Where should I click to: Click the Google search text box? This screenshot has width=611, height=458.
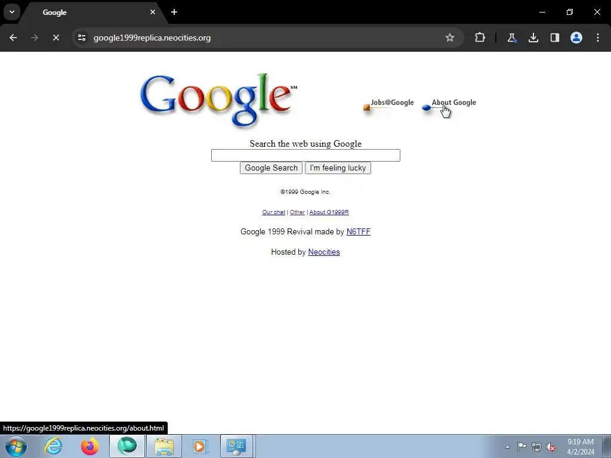(x=305, y=155)
